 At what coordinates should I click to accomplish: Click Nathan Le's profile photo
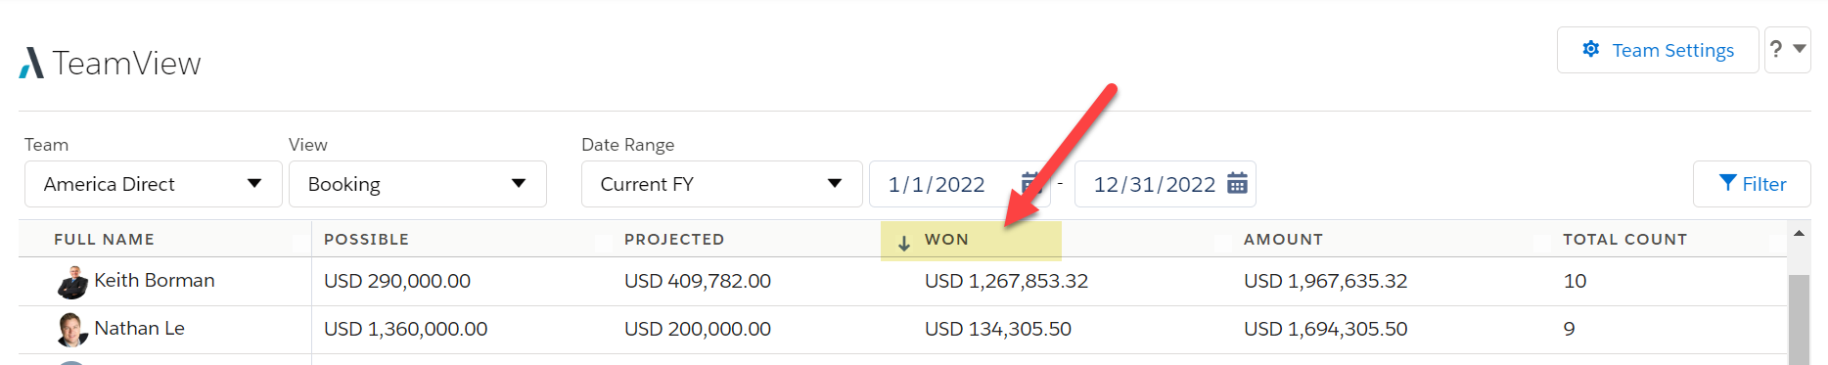[x=72, y=330]
